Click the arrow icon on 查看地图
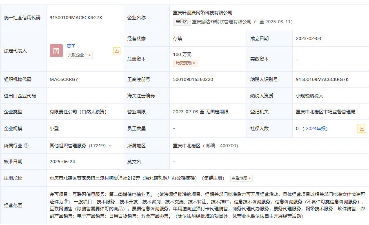This screenshot has height=225, width=369. [250, 178]
